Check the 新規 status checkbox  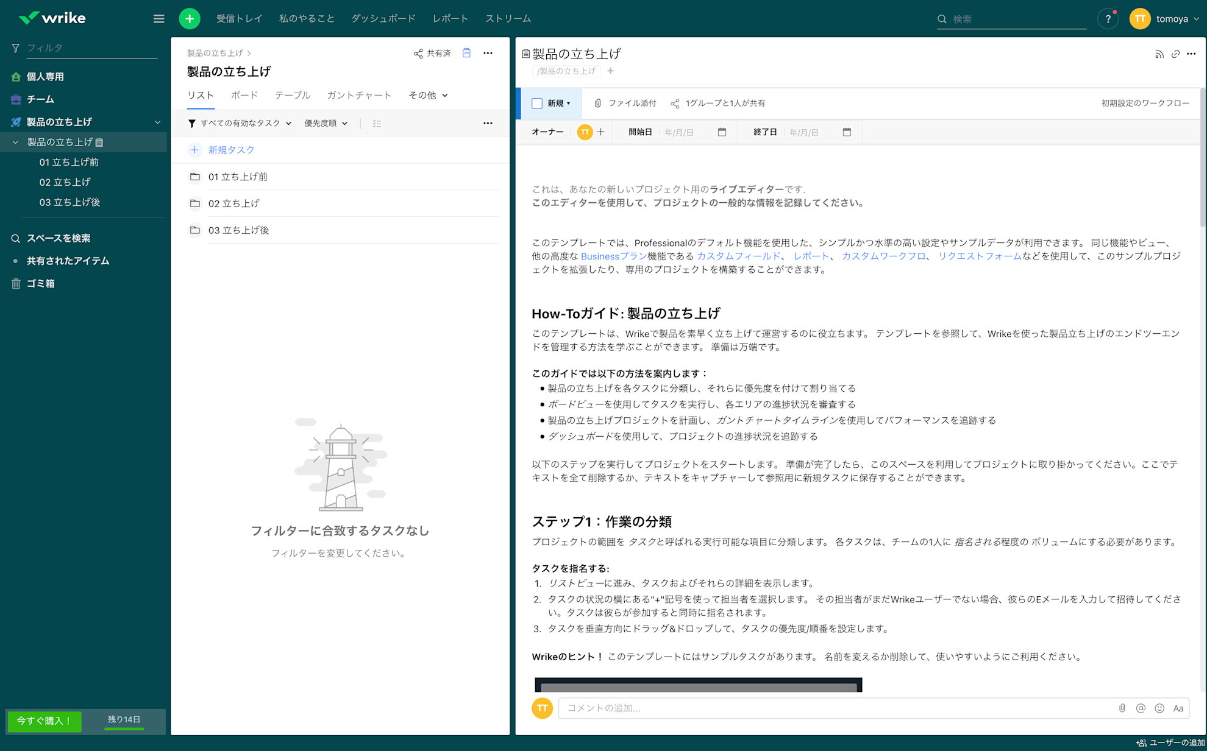[x=537, y=104]
